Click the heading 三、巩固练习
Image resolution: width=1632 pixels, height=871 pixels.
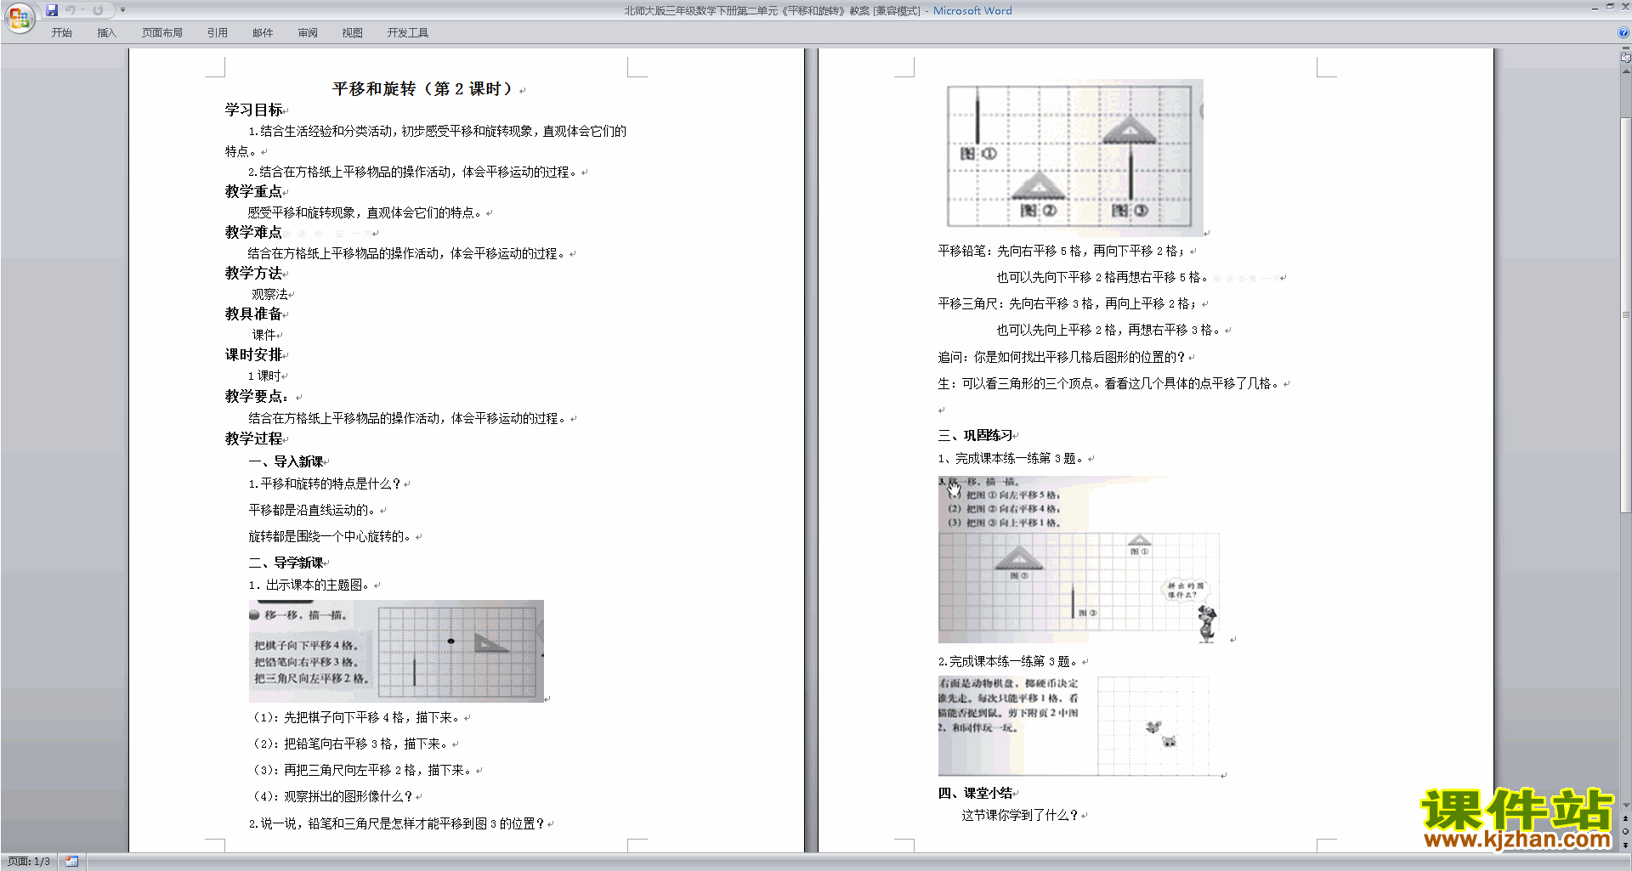click(x=976, y=436)
